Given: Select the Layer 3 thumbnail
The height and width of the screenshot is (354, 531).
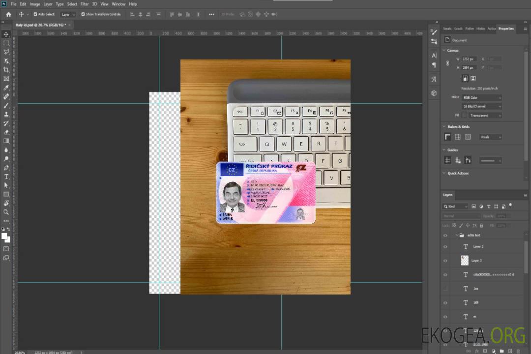Looking at the screenshot, I should coord(465,261).
